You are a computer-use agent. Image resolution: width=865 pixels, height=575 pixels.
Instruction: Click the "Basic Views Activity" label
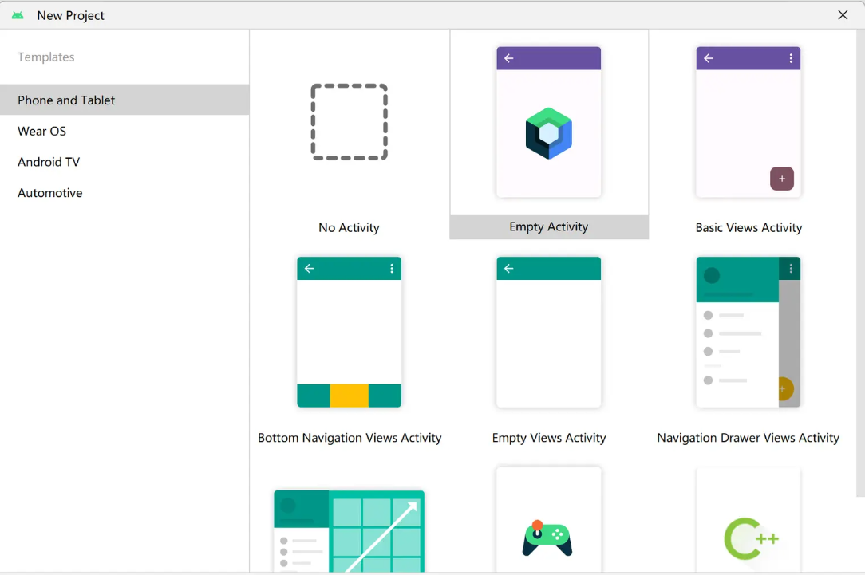coord(748,227)
